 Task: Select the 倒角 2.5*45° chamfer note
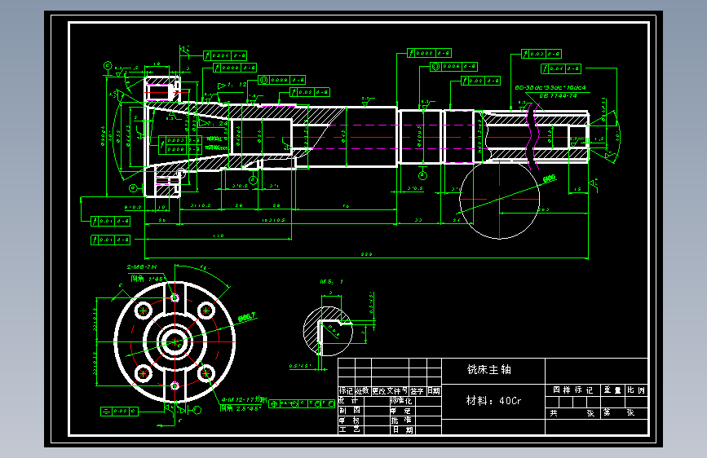(x=241, y=408)
